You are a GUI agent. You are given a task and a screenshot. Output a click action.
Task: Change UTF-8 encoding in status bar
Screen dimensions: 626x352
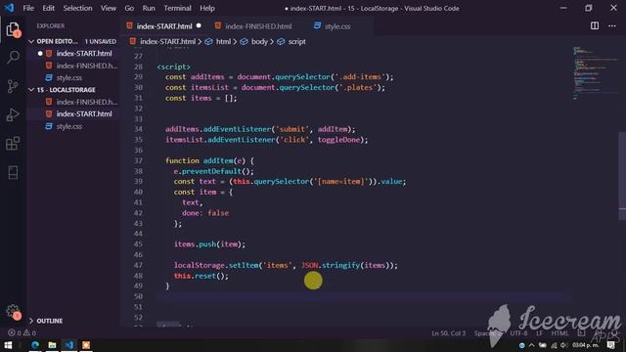click(x=518, y=332)
